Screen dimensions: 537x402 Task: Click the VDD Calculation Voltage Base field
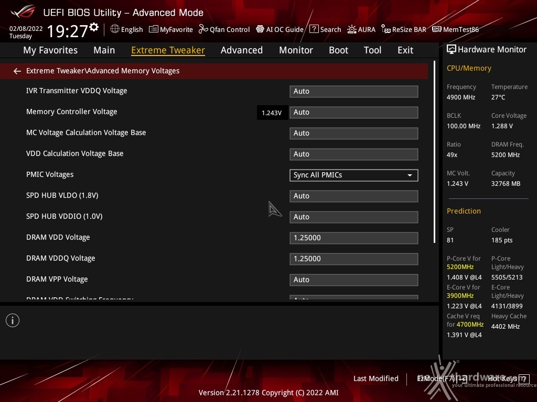pos(354,154)
